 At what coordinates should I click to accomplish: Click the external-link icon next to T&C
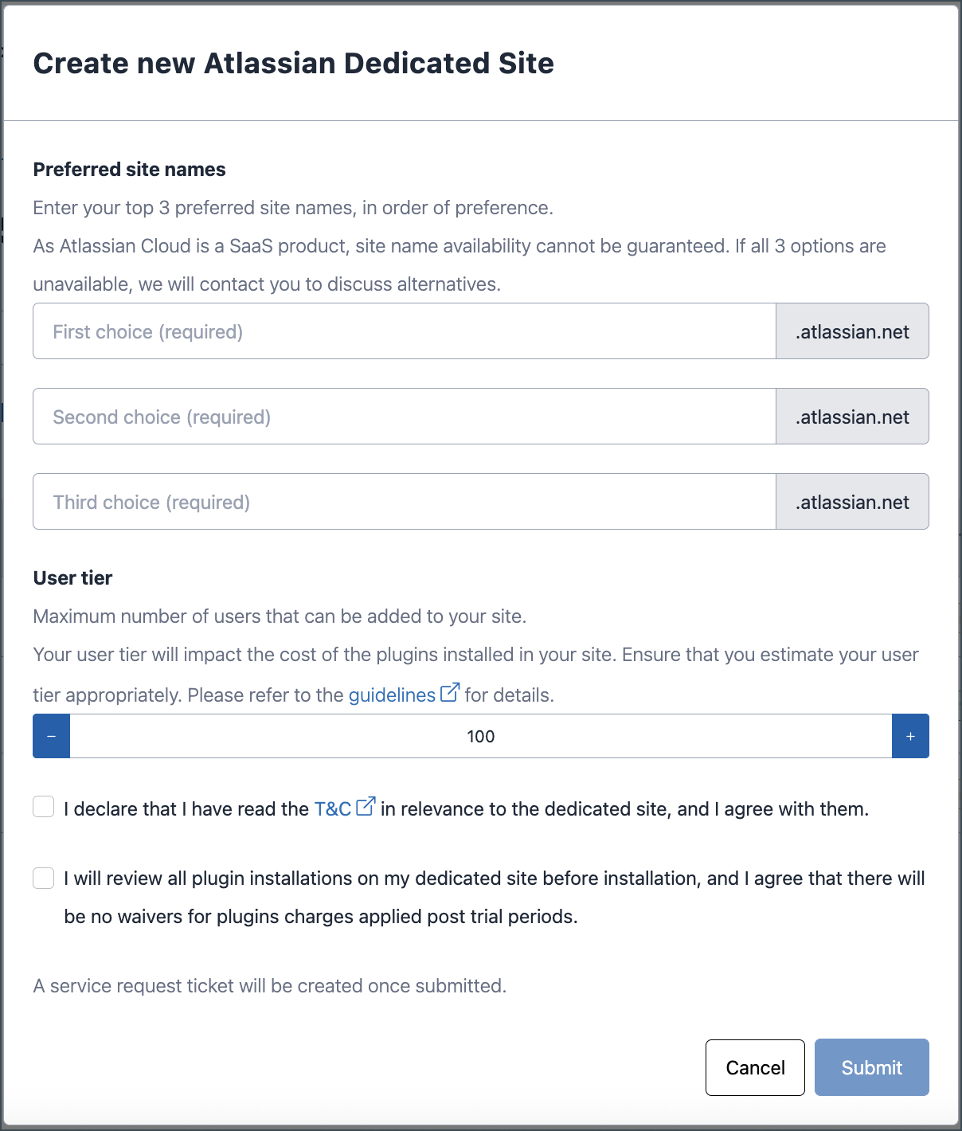click(x=366, y=806)
